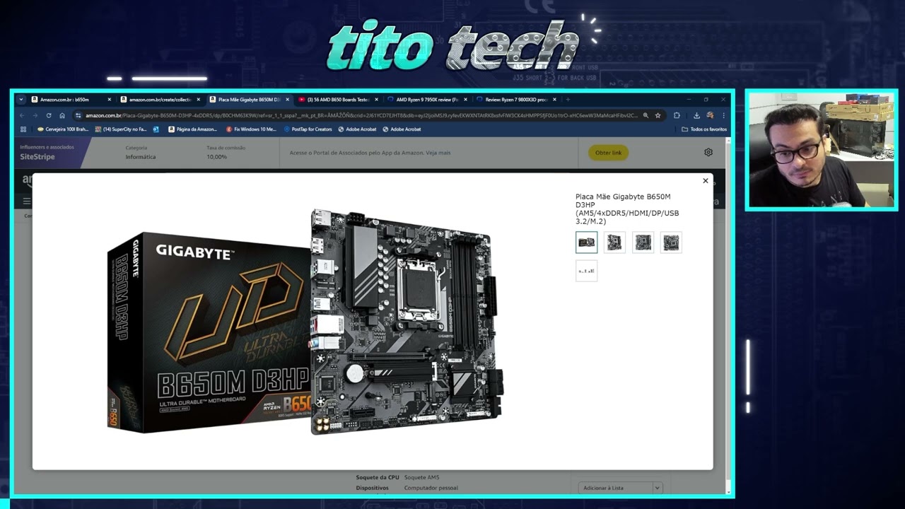Click Adicionar à Lista button
The image size is (905, 509).
[x=614, y=488]
